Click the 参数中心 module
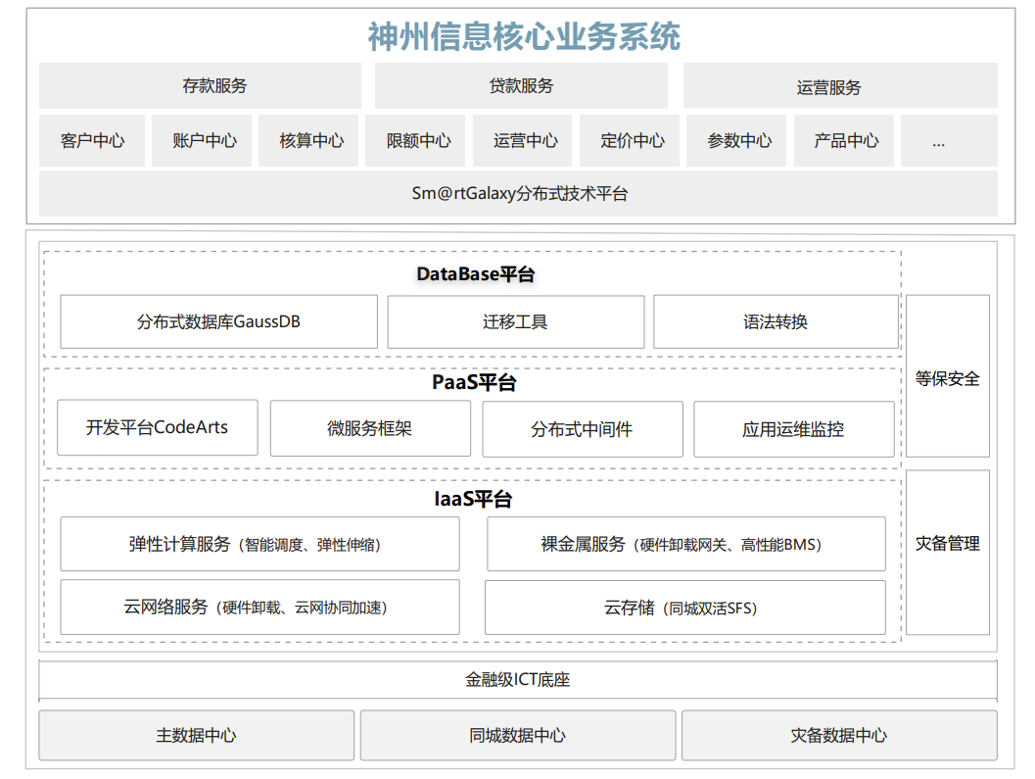This screenshot has height=779, width=1035. point(736,140)
